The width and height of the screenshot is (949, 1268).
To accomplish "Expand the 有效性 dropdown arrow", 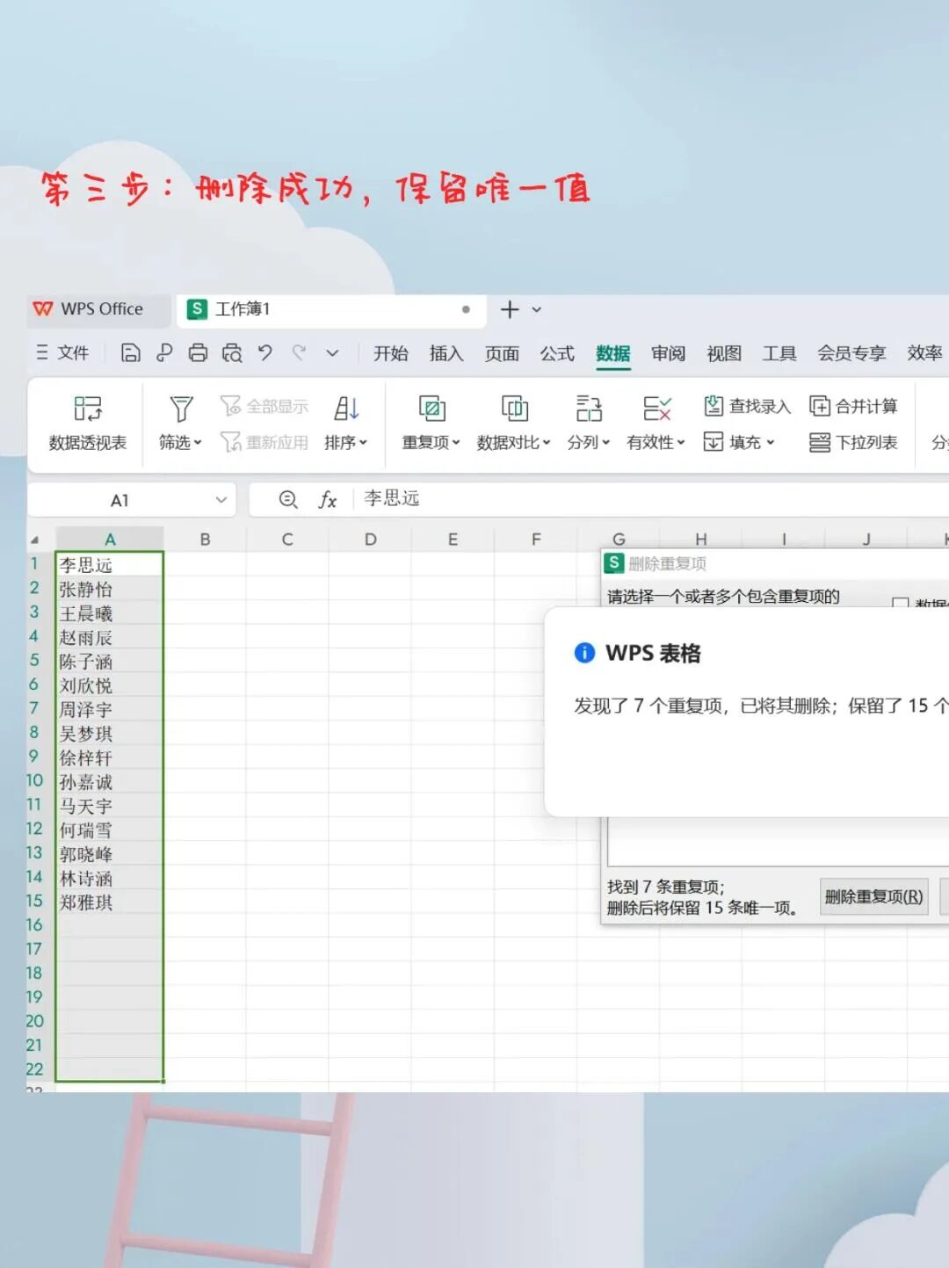I will 680,443.
